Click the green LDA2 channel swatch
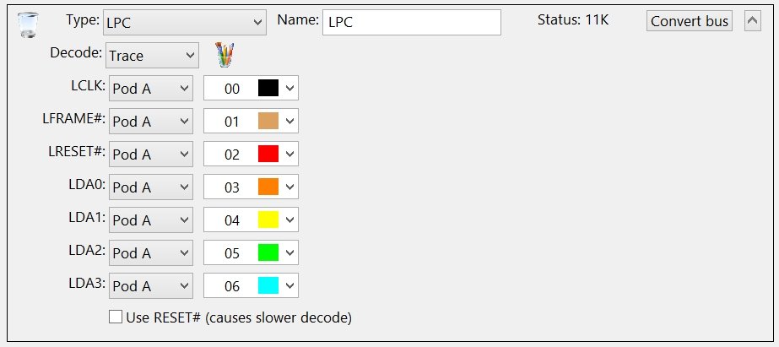Screen dimensions: 779x347 268,253
